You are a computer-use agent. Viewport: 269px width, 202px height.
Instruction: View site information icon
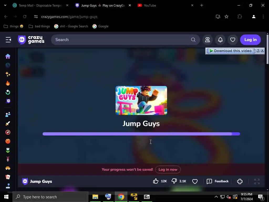click(36, 17)
